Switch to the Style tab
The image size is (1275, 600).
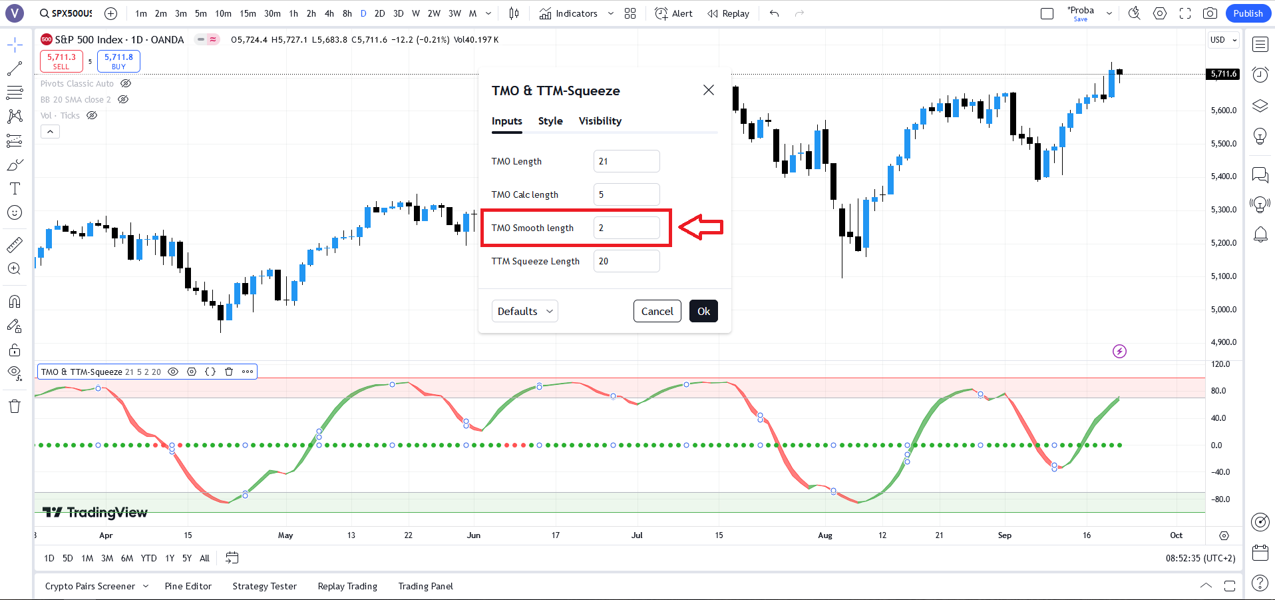(x=550, y=121)
